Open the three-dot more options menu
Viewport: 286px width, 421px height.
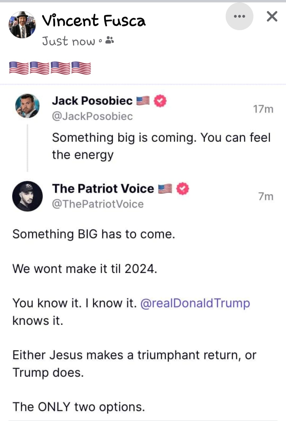pyautogui.click(x=239, y=16)
